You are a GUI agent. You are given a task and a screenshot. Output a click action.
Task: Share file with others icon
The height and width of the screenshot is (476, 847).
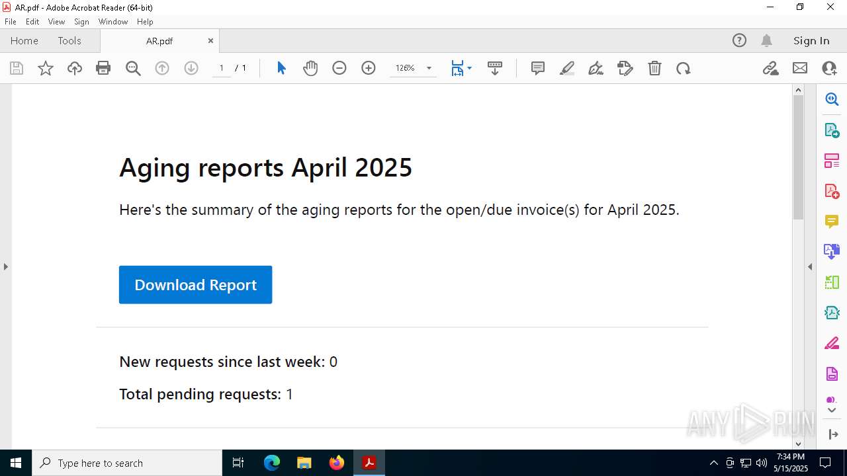coord(829,68)
